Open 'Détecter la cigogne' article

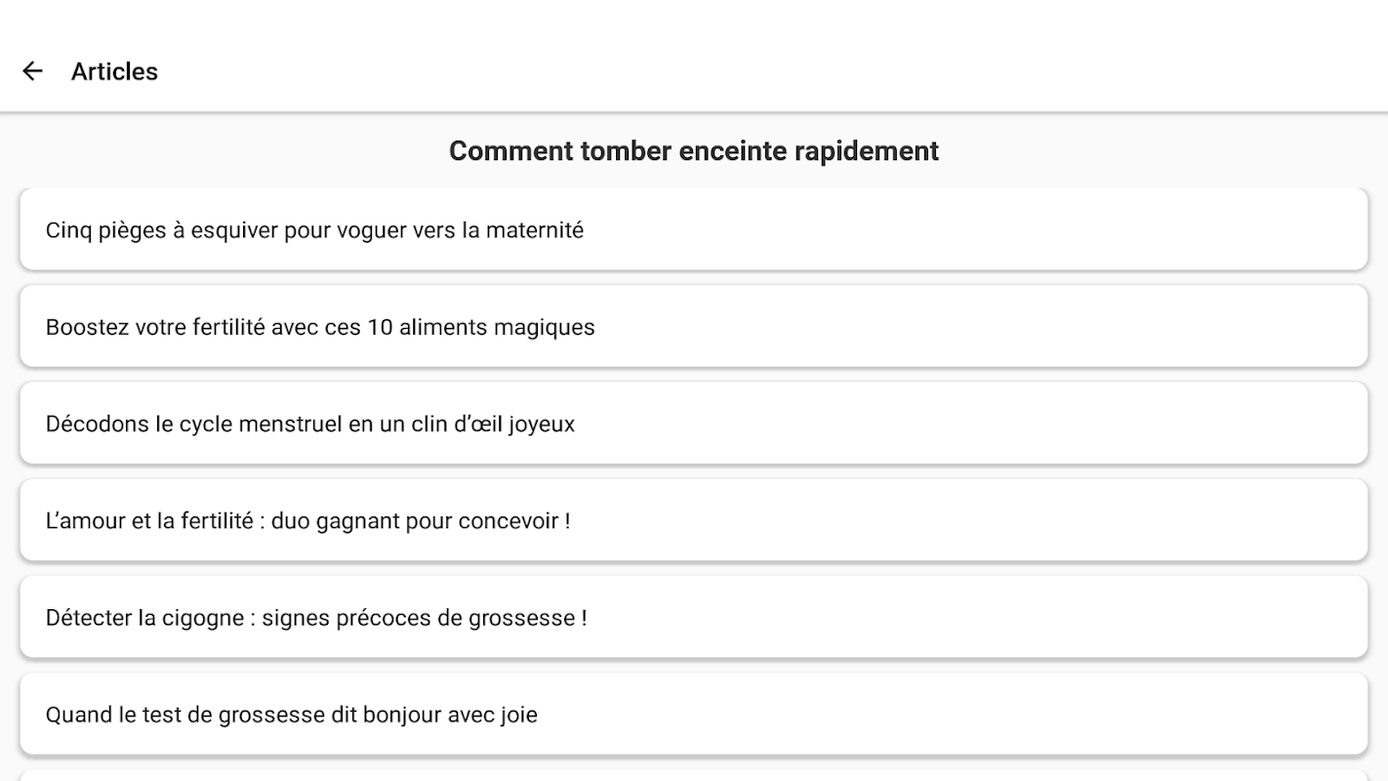pyautogui.click(x=693, y=617)
